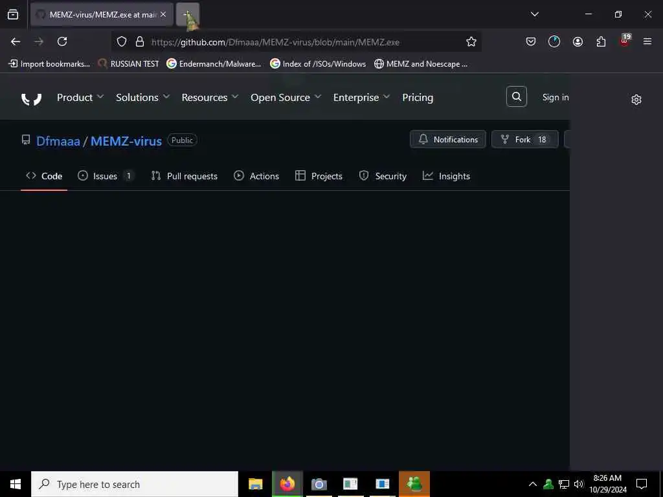663x497 pixels.
Task: Open the RUSSIAN TEST bookmark
Action: coord(129,64)
